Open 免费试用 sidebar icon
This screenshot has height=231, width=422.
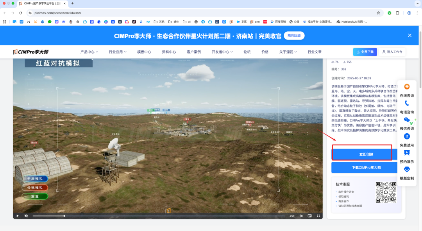click(x=407, y=136)
